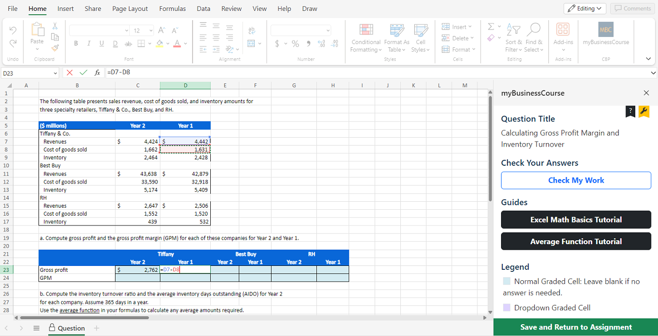Open Insert Function fx button
This screenshot has height=336, width=658.
[x=98, y=73]
